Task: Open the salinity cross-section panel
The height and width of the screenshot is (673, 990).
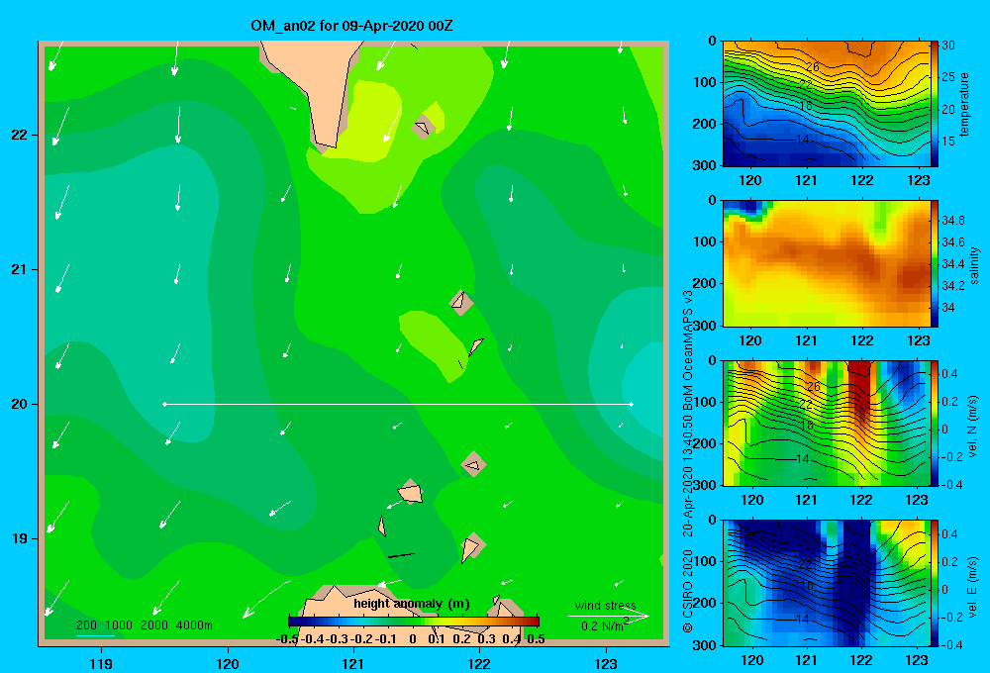Action: [x=826, y=263]
